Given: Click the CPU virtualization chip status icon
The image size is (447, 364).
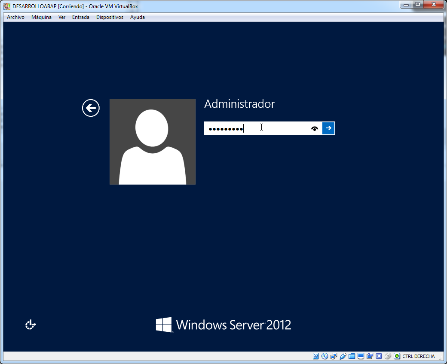Looking at the screenshot, I should pos(379,356).
